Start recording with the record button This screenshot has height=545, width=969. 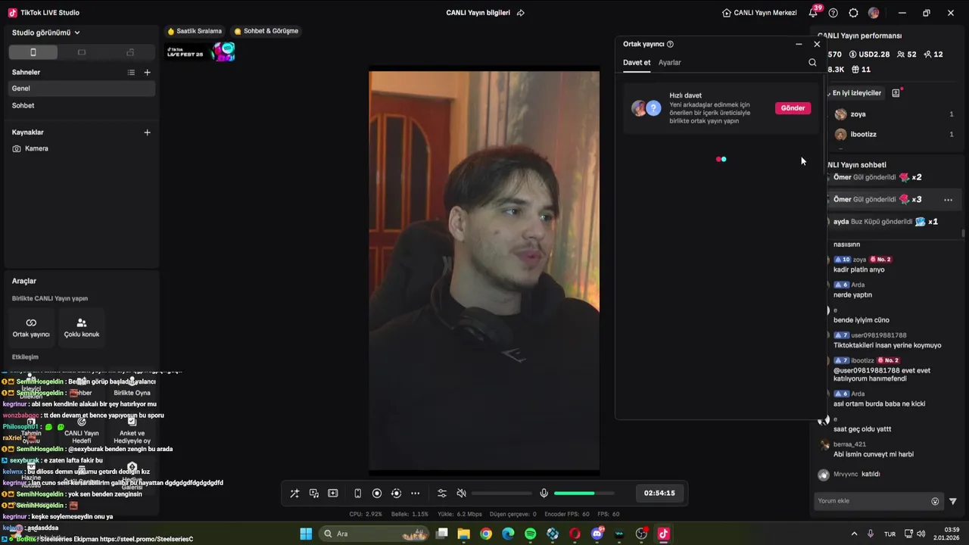(x=377, y=494)
